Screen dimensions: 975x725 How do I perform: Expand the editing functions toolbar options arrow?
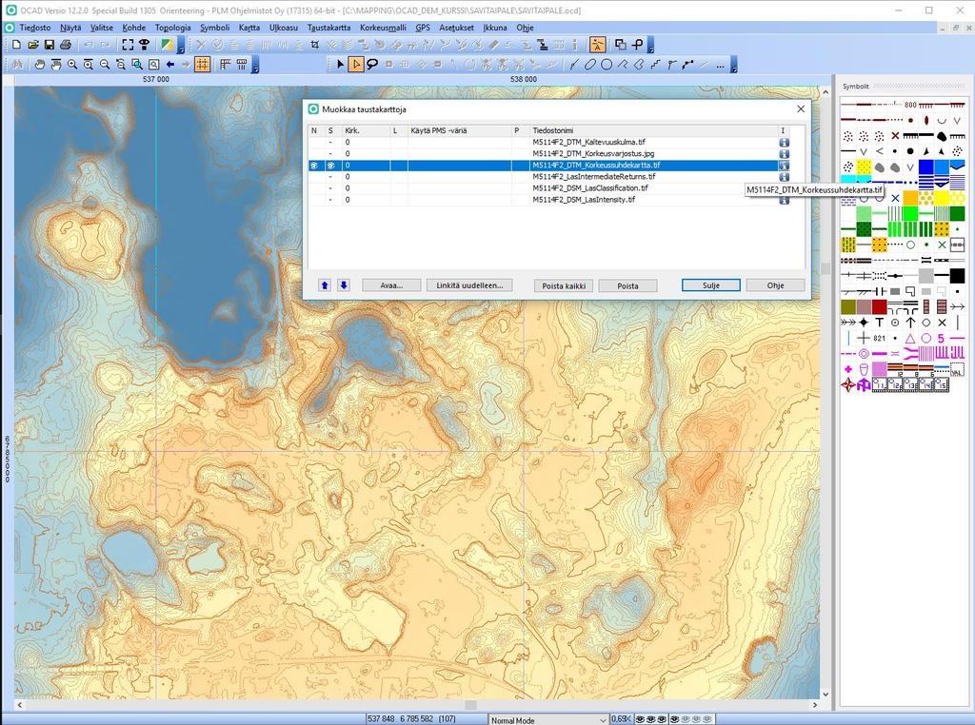(x=650, y=46)
